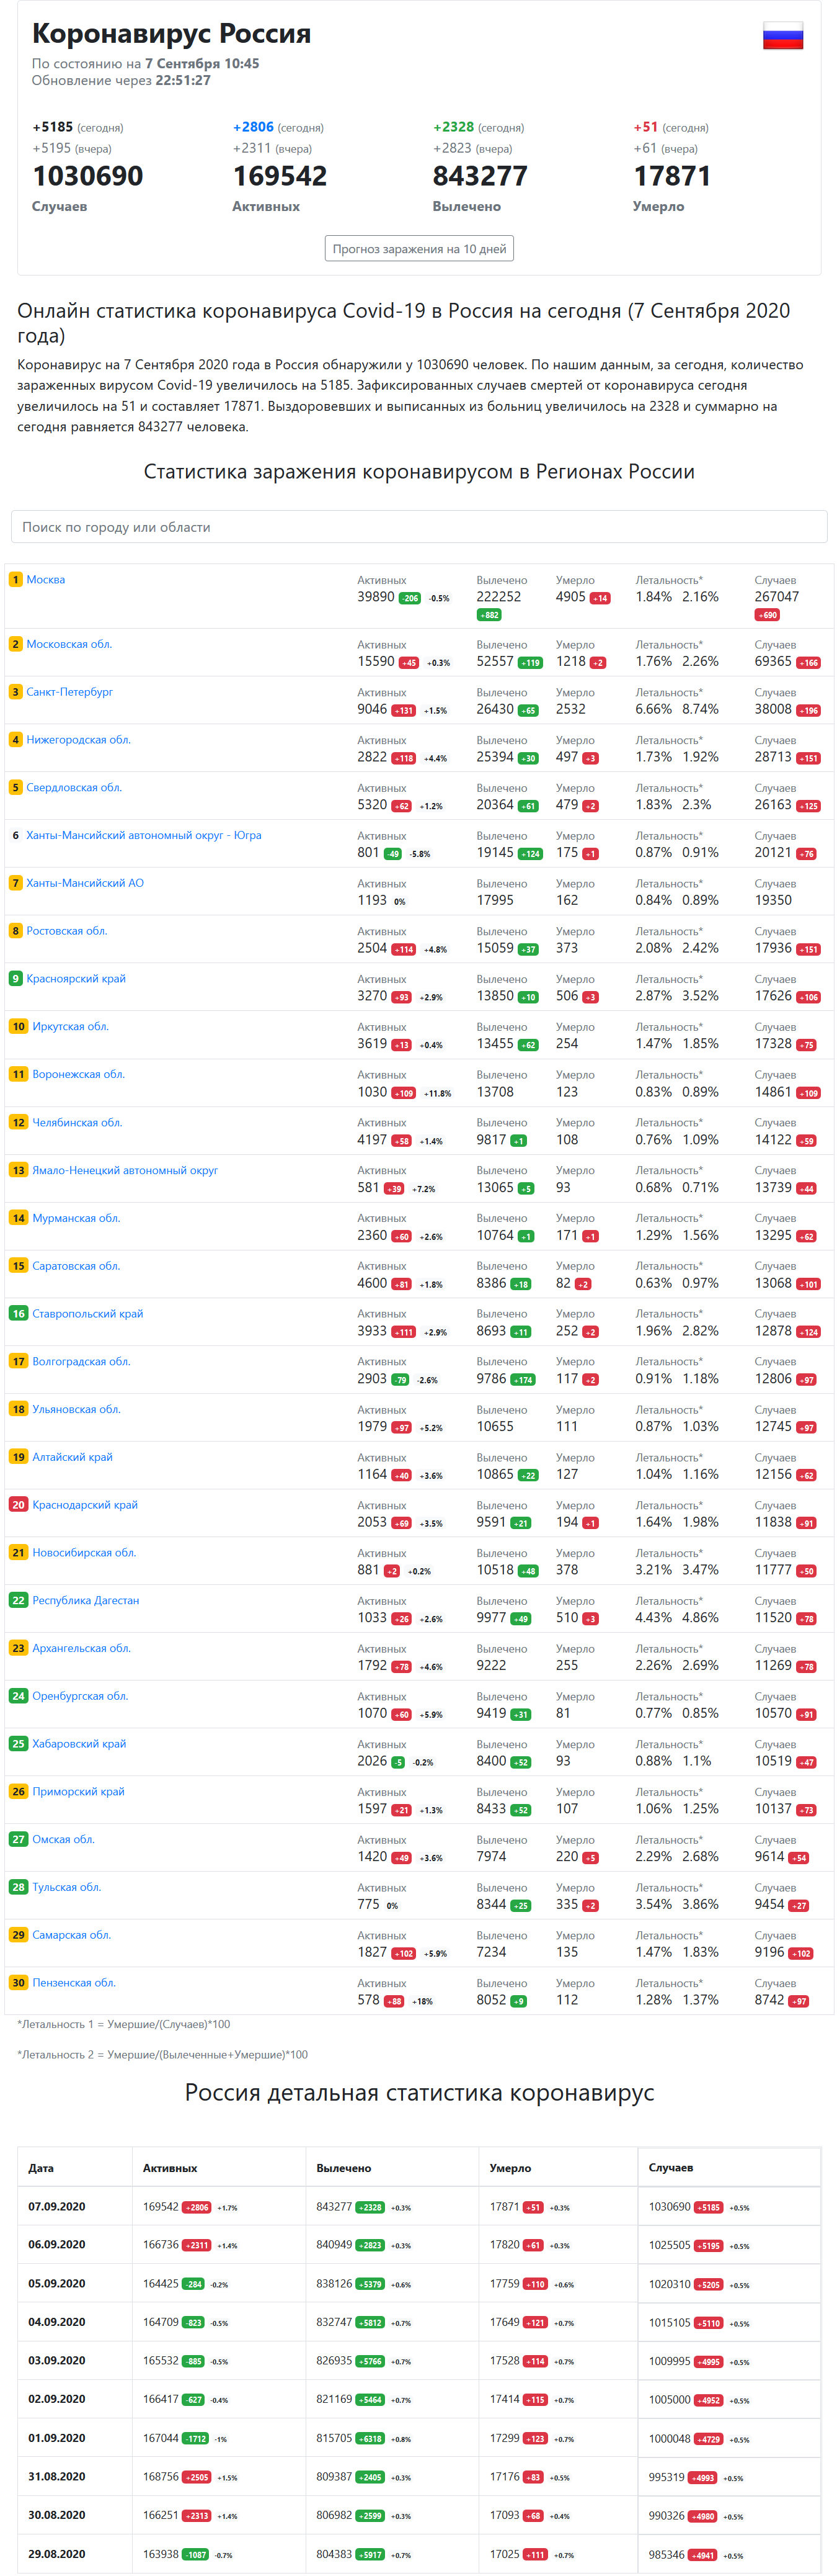Viewport: 837px width, 2576px height.
Task: Open the Новосибирская обл. link
Action: [x=84, y=1553]
